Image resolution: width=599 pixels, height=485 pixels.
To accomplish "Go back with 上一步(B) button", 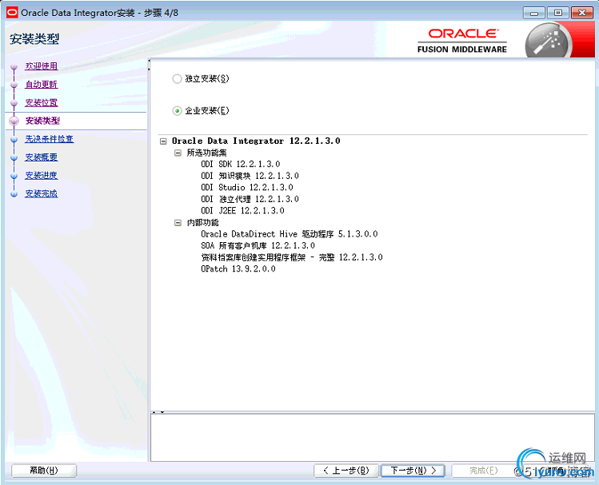I will [x=346, y=471].
